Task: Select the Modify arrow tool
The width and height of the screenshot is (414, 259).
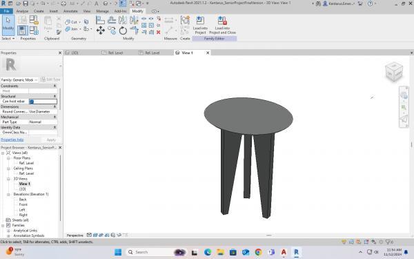Action: pyautogui.click(x=8, y=25)
